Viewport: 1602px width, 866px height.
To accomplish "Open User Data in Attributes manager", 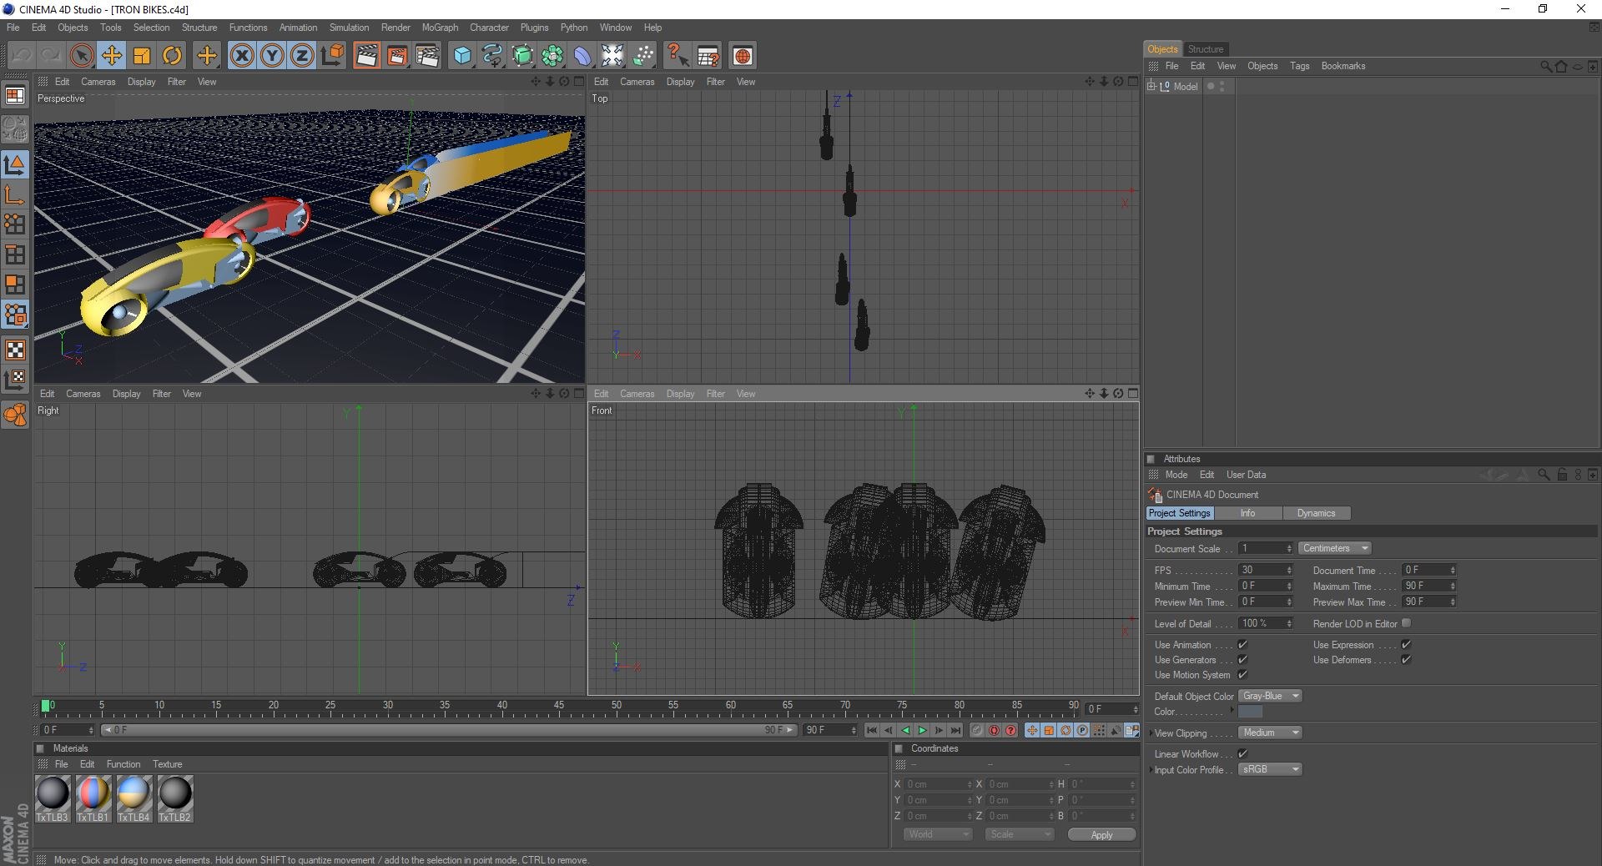I will (1246, 475).
